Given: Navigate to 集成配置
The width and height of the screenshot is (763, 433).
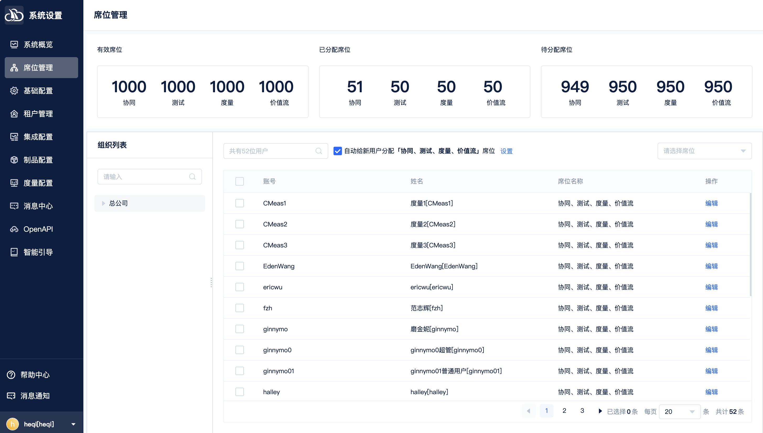Looking at the screenshot, I should pos(41,137).
